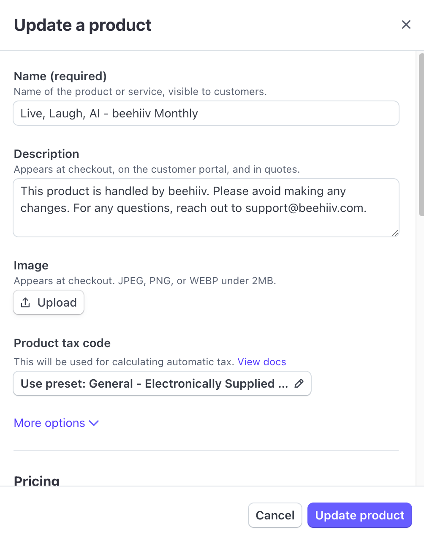The height and width of the screenshot is (538, 424).
Task: Click the Description field label
Action: tap(46, 154)
